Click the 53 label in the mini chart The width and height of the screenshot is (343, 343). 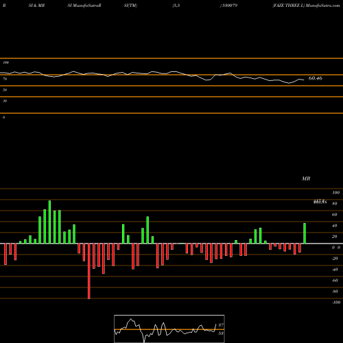click(221, 333)
